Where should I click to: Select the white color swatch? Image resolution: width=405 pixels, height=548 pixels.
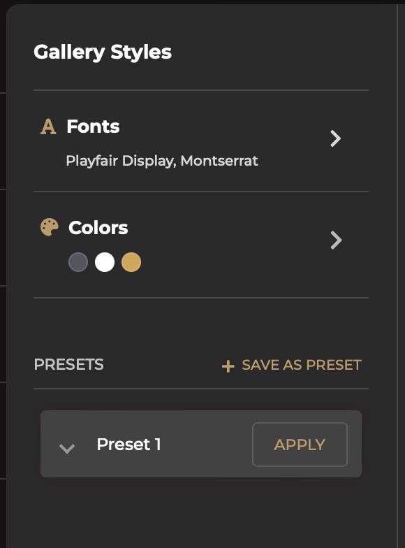[x=105, y=262]
